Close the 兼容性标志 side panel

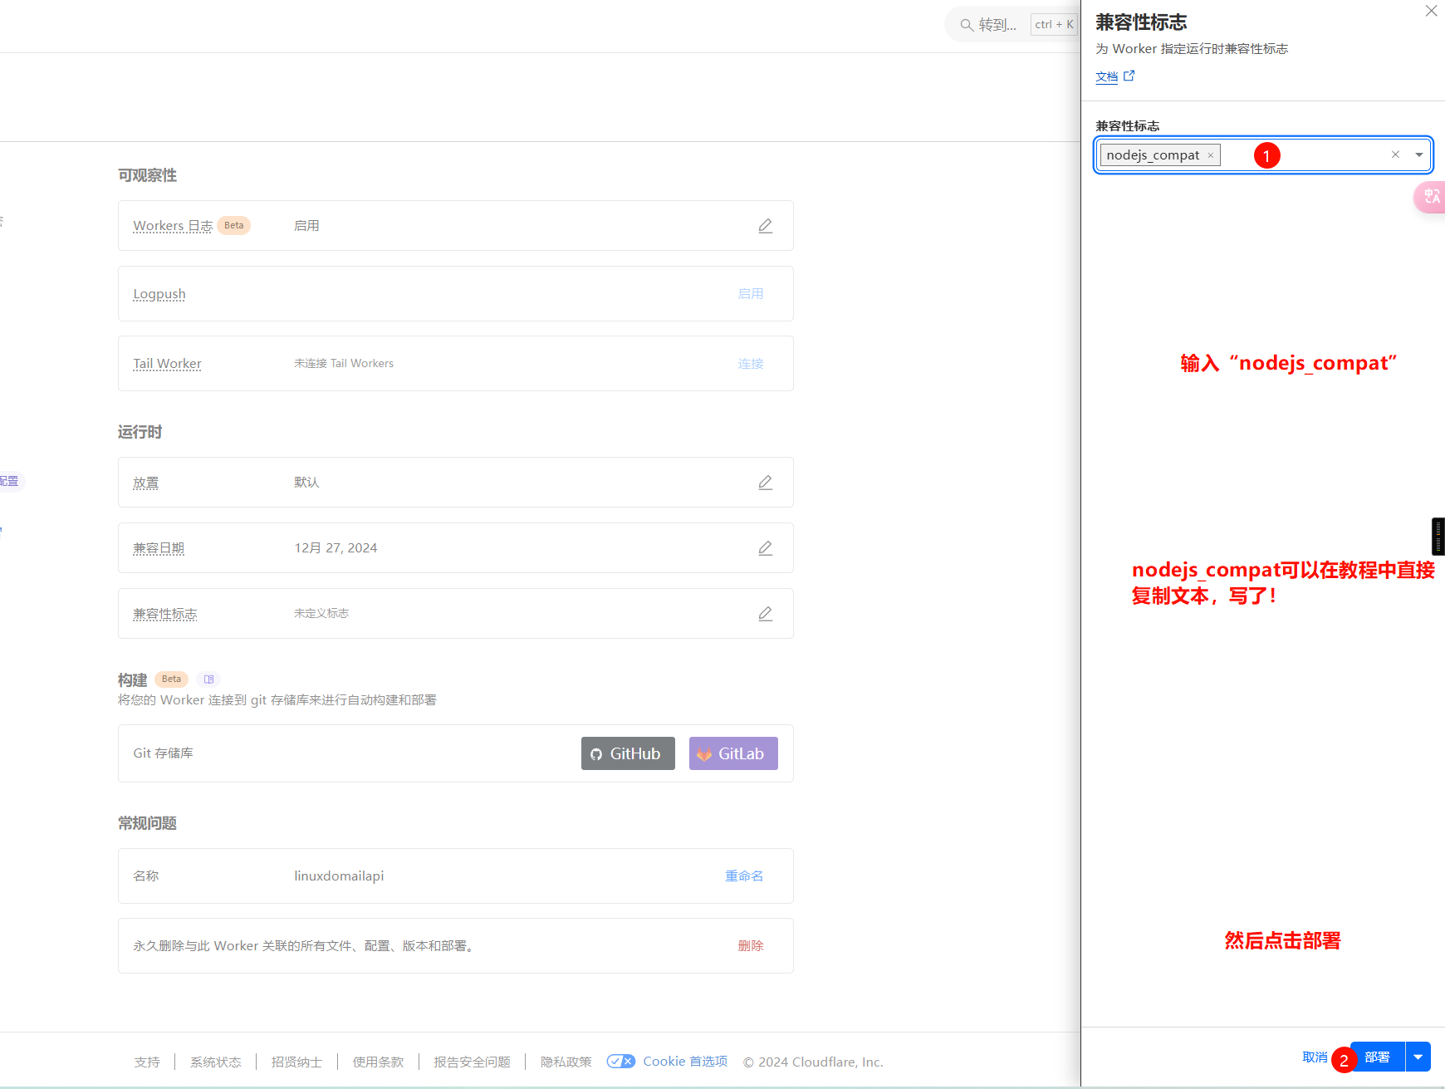click(x=1431, y=11)
